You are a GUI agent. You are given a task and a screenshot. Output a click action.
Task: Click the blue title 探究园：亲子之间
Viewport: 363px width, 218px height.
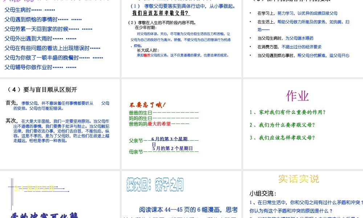[x=155, y=185]
